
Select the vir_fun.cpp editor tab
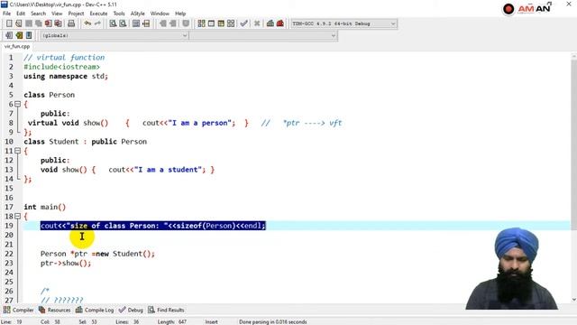17,46
